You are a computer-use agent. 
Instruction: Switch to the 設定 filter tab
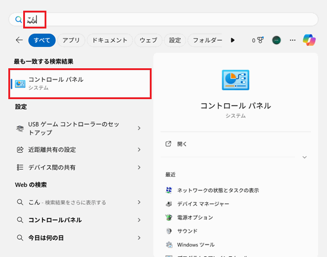pyautogui.click(x=175, y=40)
